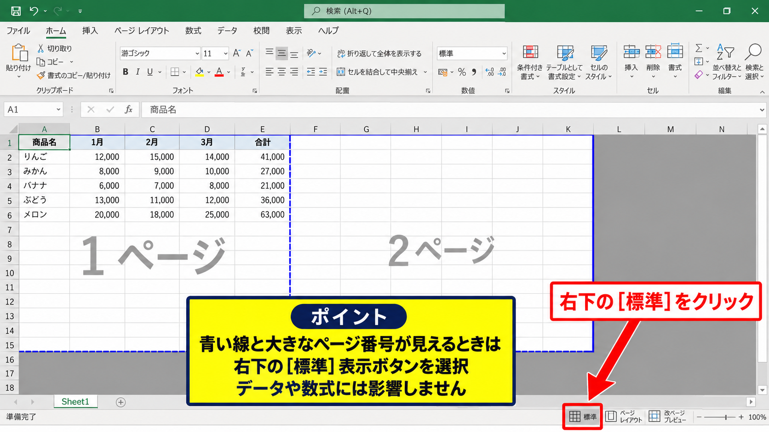The height and width of the screenshot is (432, 769).
Task: Open Merge & Center (セルを結合して中央揃え) dropdown arrow
Action: [x=425, y=72]
